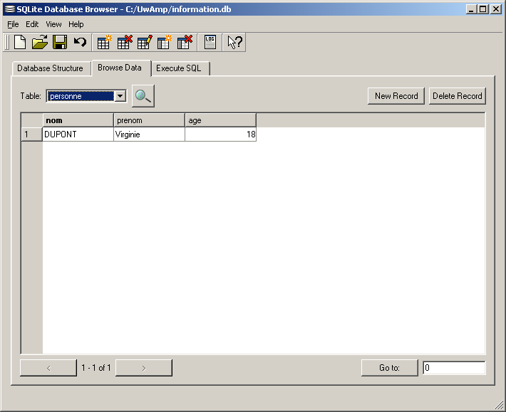The width and height of the screenshot is (506, 412).
Task: Revert changes with the undo arrow icon
Action: [80, 42]
